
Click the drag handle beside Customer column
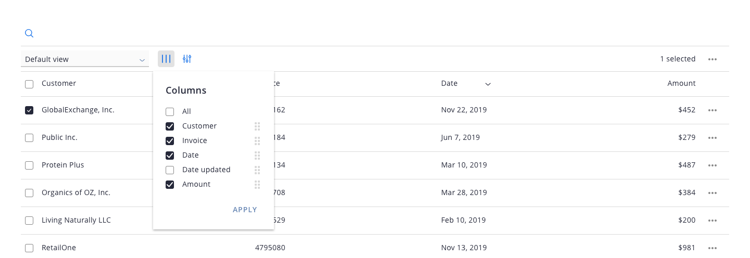tap(257, 126)
